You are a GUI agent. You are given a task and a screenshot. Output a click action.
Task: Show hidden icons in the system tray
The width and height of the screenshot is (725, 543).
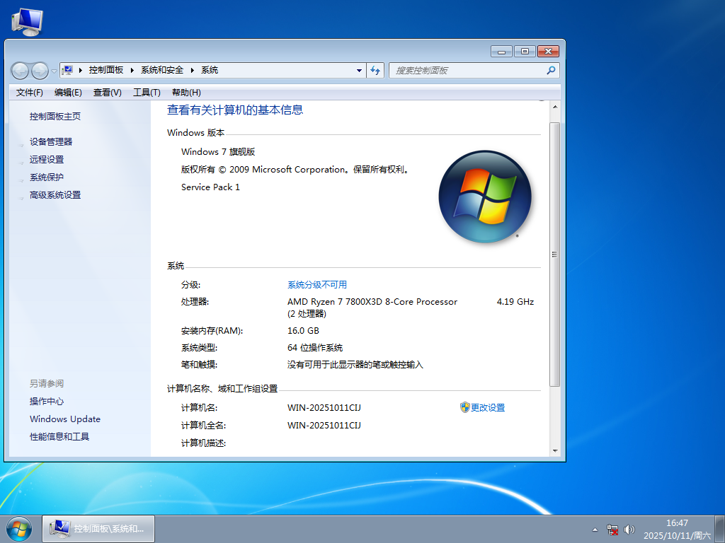pos(595,529)
